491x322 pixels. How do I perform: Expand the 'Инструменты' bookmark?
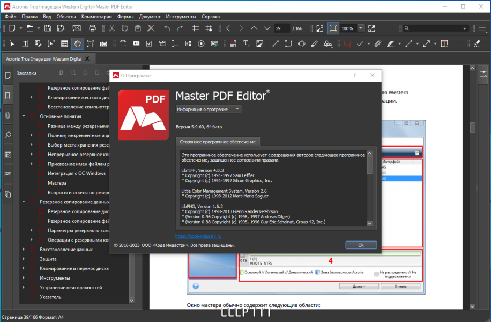tap(24, 278)
